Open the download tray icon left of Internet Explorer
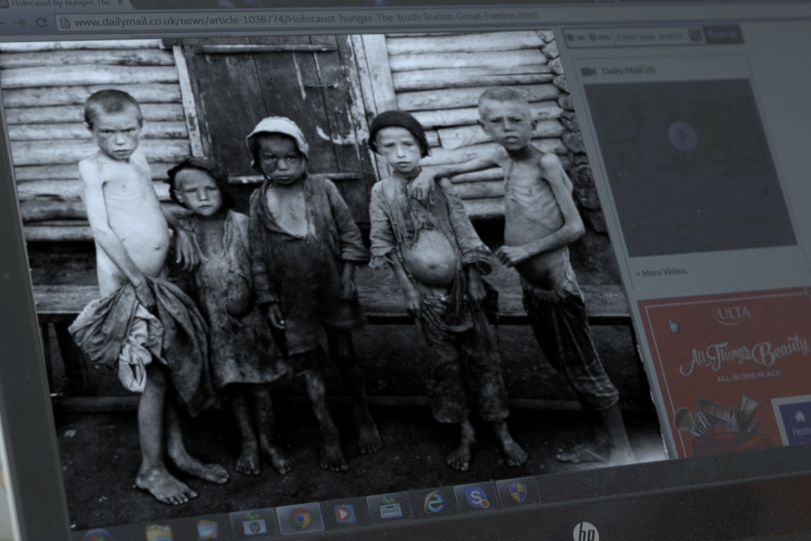 click(x=390, y=507)
